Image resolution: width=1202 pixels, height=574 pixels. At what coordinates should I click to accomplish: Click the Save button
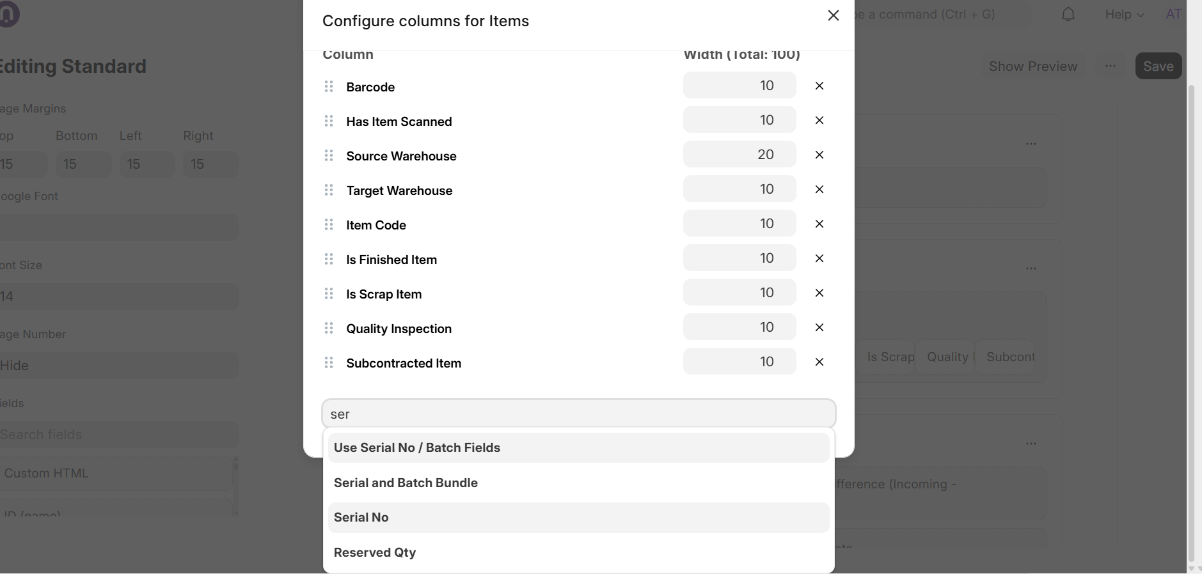click(x=1158, y=66)
